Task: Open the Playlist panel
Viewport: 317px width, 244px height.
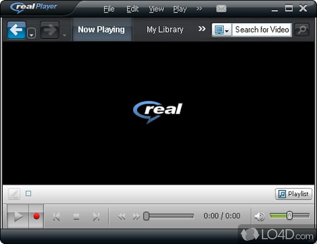Action: pos(293,194)
